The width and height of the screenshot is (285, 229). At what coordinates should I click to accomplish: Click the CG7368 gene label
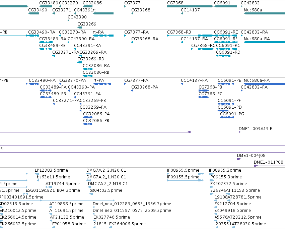(175, 3)
